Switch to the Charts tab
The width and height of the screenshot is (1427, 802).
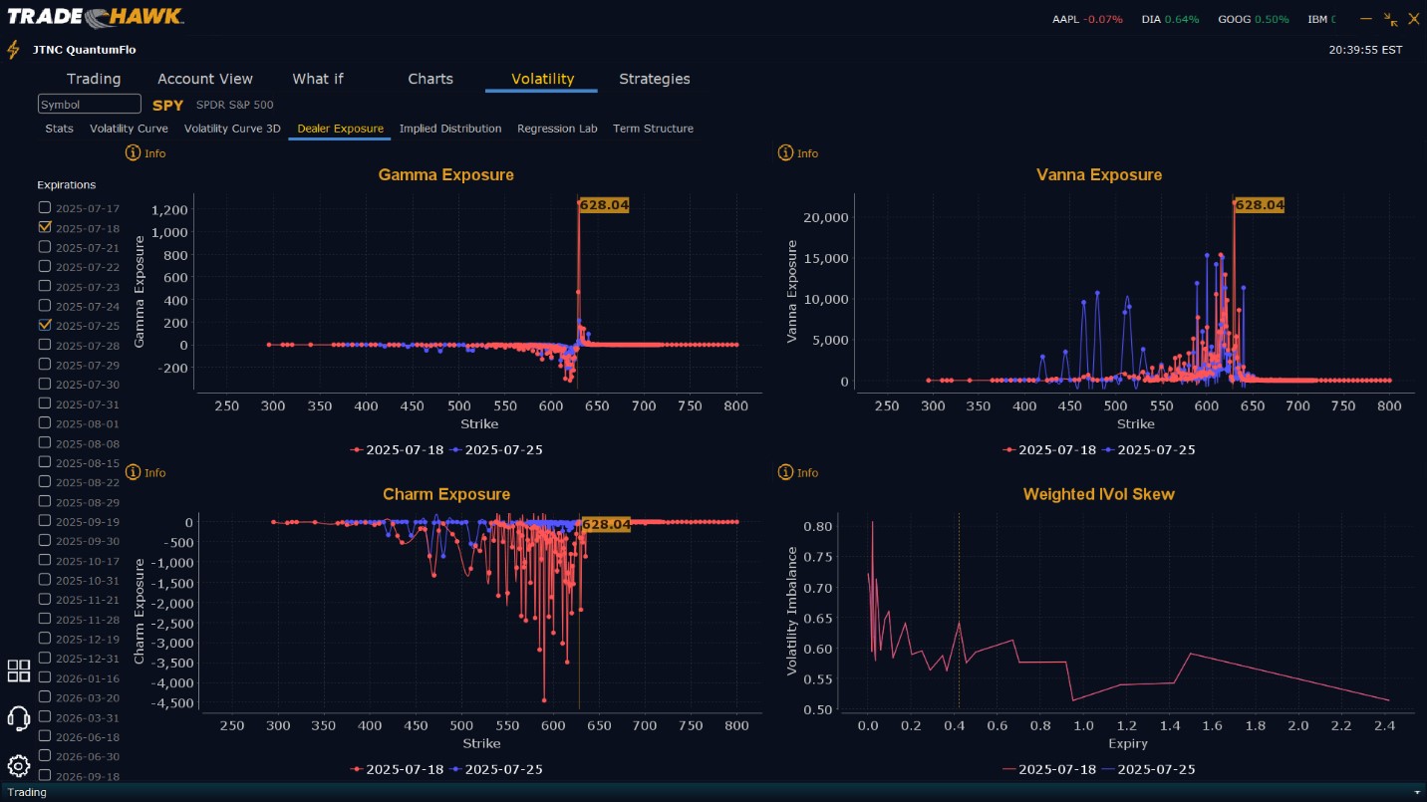(430, 79)
